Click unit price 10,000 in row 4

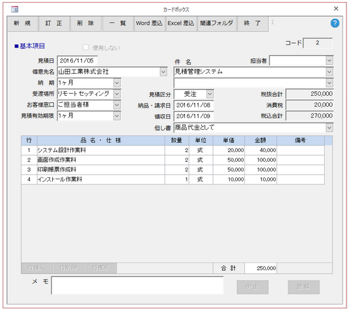229,179
